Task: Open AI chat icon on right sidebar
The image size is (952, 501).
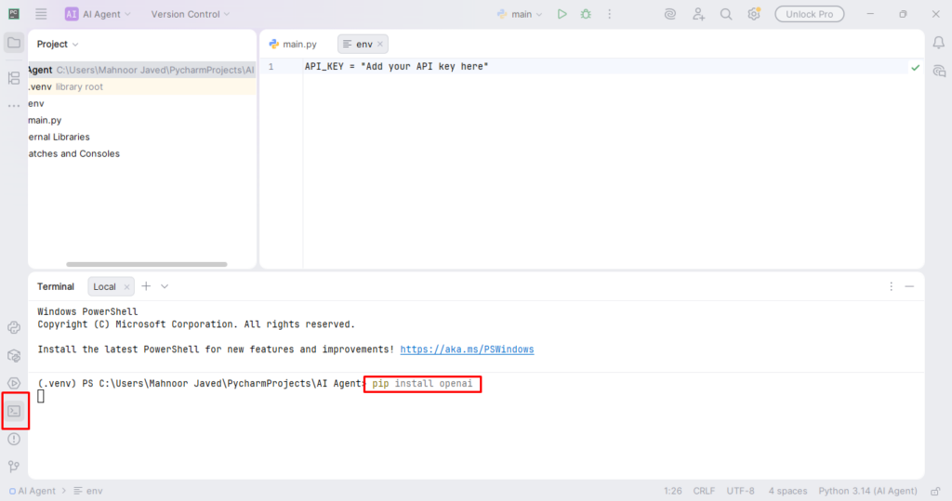Action: pos(939,71)
